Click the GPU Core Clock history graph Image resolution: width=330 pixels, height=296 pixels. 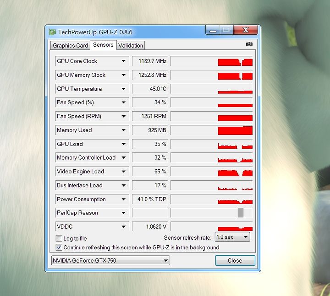click(211, 61)
